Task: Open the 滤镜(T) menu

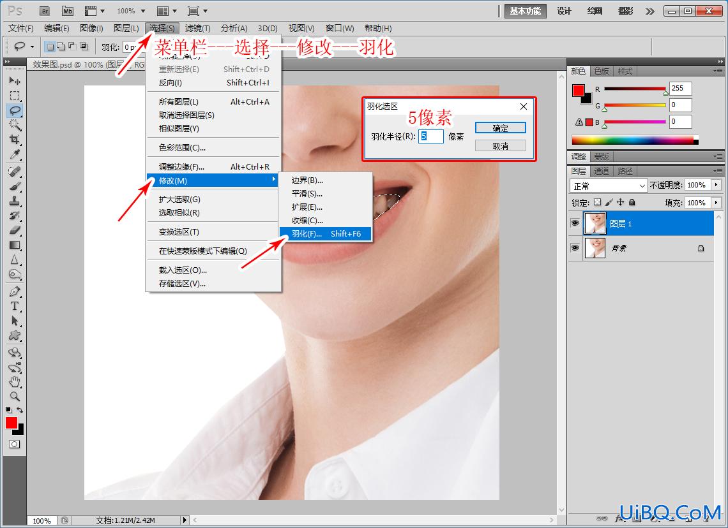Action: (198, 28)
